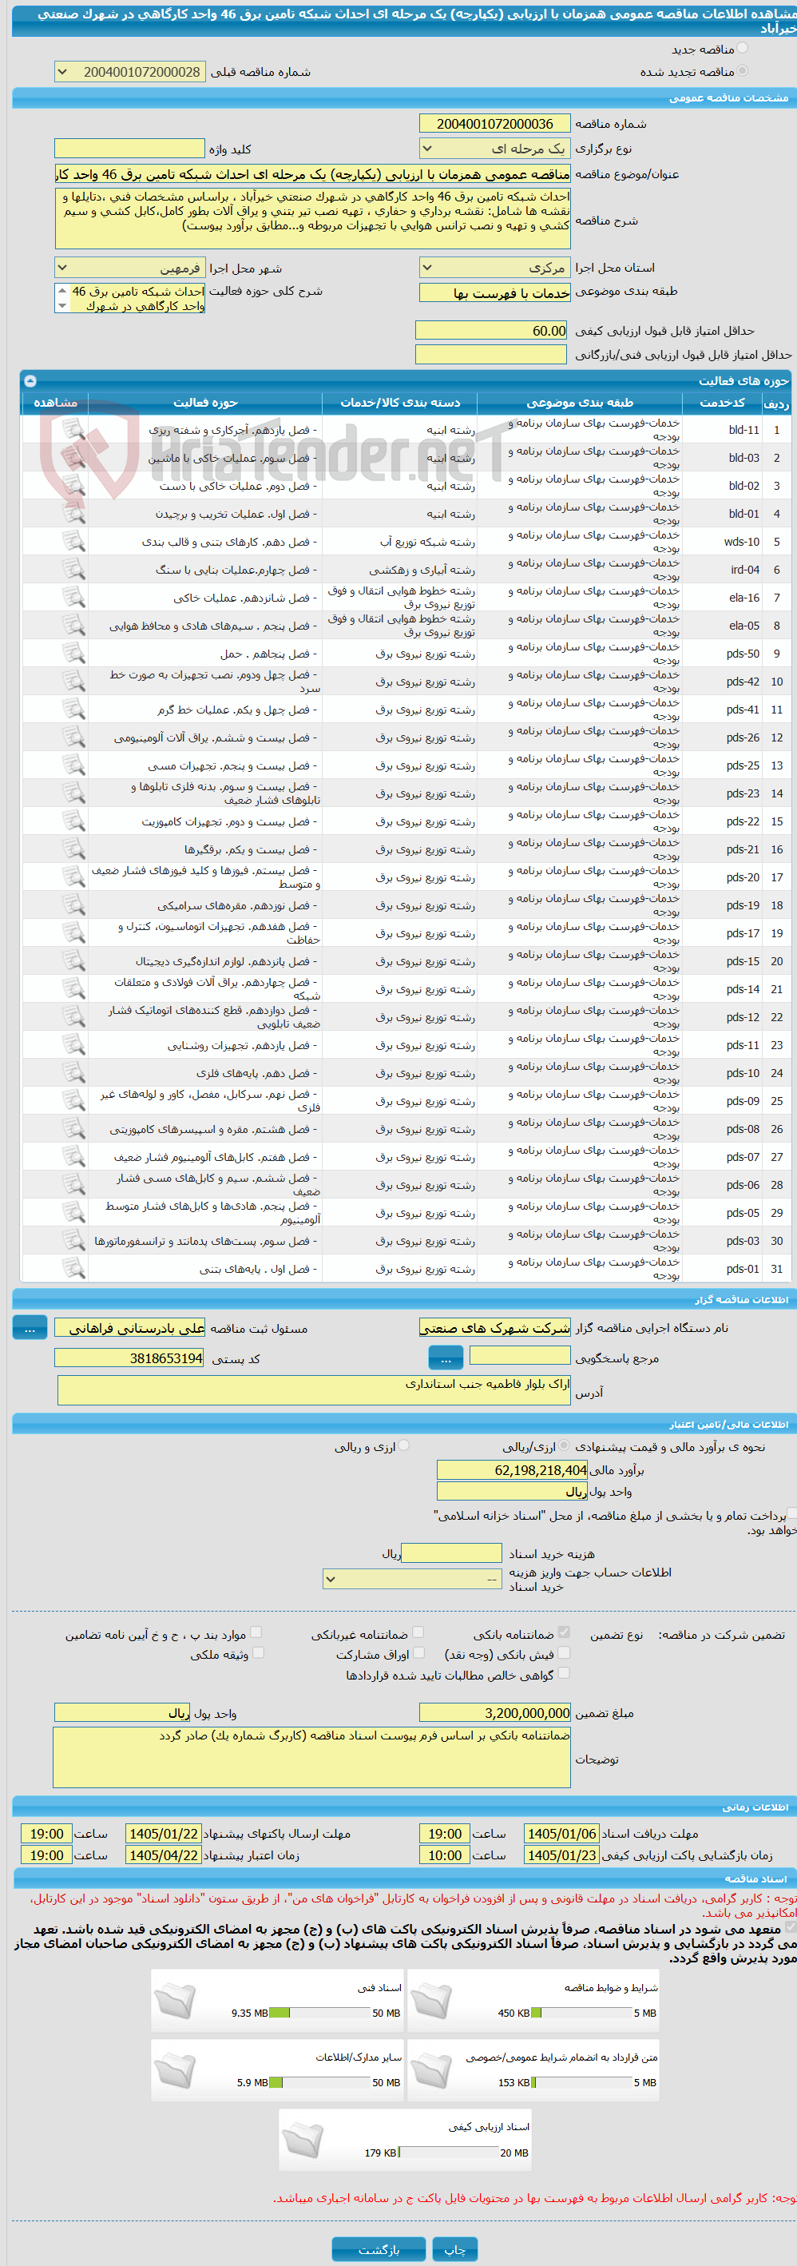Click the ellipsis button beside مرجع پاسخگویی
The width and height of the screenshot is (797, 2266).
coord(446,1358)
